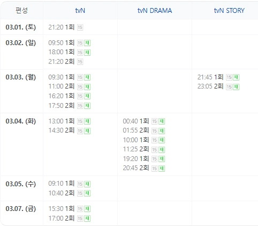Click the 재 rerun badge beside 09:30 1회
The image size is (258, 226).
(87, 77)
